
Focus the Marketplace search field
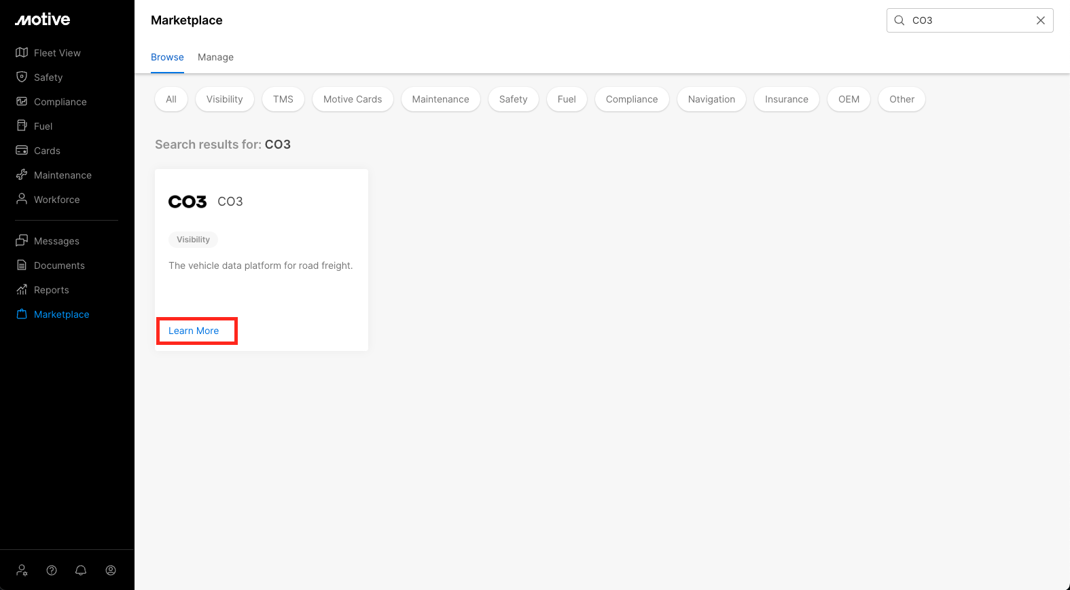coord(969,20)
